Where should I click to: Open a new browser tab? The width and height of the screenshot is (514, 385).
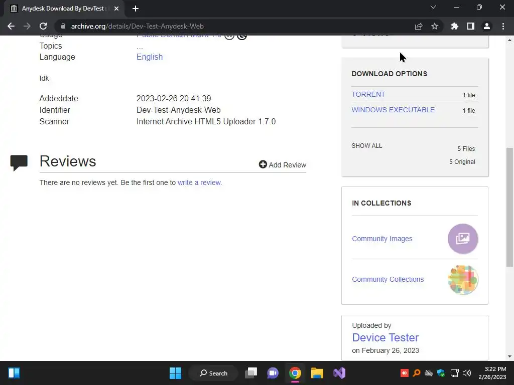136,9
